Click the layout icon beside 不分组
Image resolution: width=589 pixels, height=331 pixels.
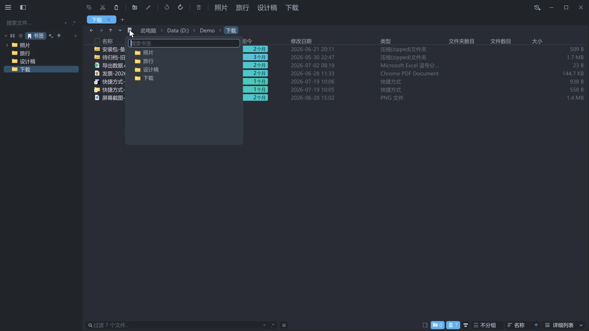click(466, 325)
